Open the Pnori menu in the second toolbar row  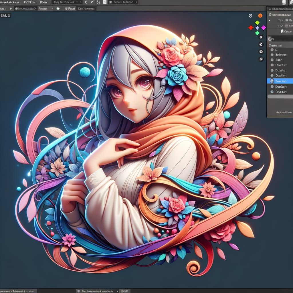pyautogui.click(x=70, y=9)
